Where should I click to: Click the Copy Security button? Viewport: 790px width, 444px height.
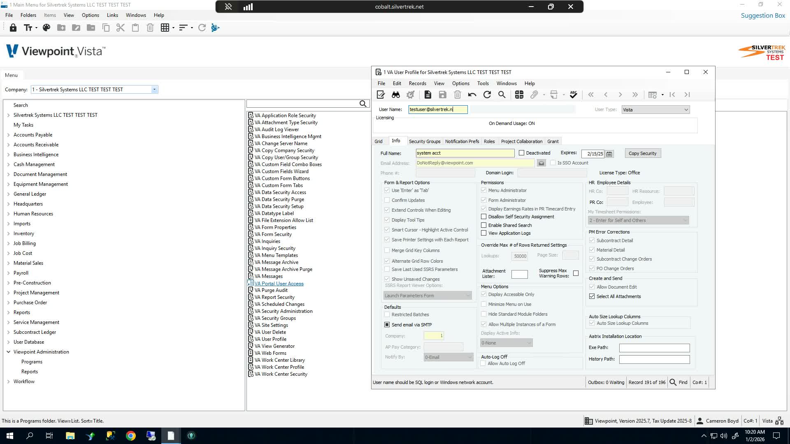pos(643,153)
